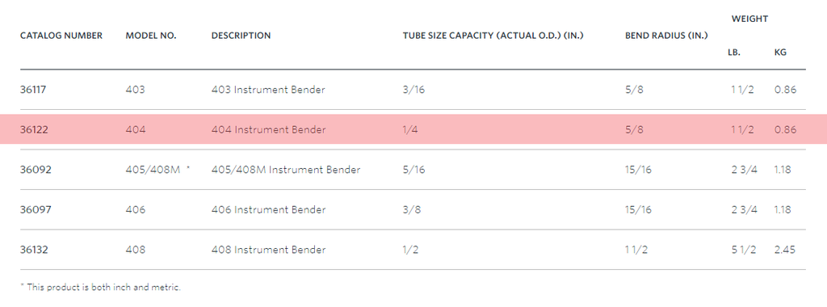Click 403 Instrument Bender description

pyautogui.click(x=268, y=90)
